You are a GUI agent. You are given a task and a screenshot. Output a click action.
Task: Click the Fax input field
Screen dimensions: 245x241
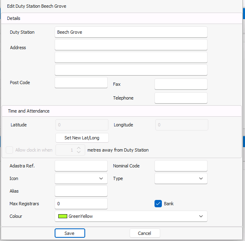point(181,84)
